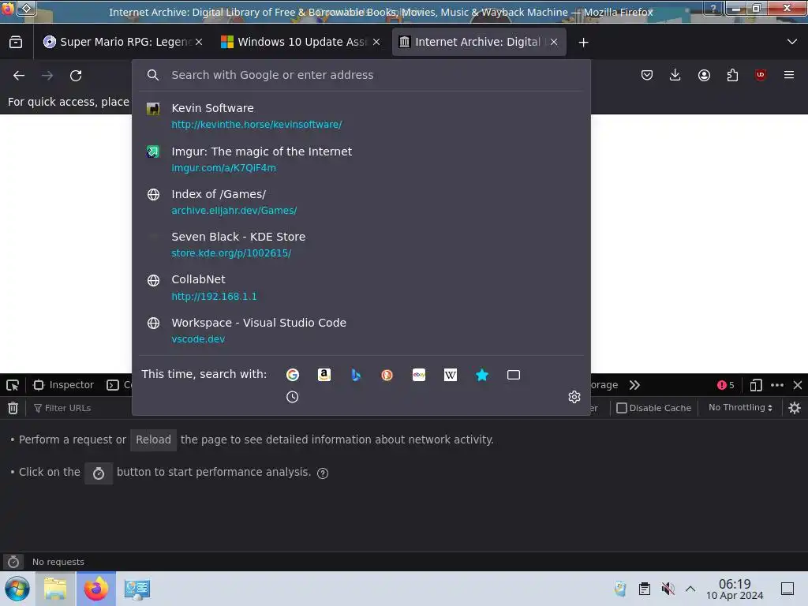
Task: Open the No Throttling dropdown
Action: tap(740, 408)
